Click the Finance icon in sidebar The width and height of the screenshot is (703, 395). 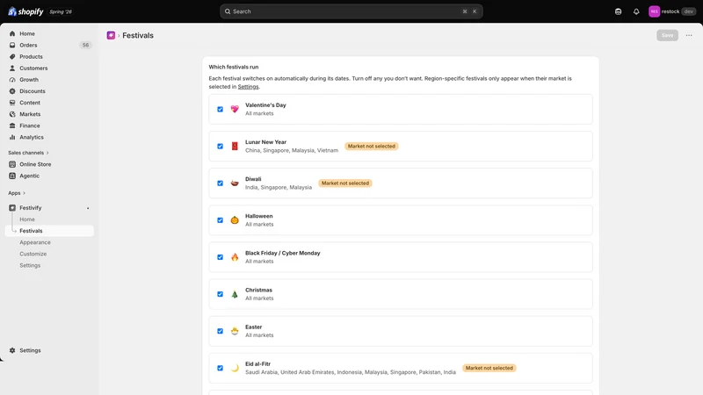pyautogui.click(x=12, y=126)
